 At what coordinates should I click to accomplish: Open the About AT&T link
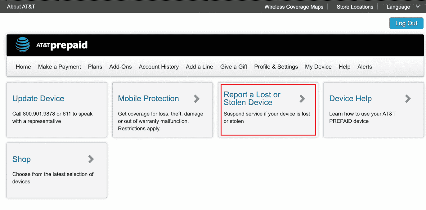click(x=21, y=7)
